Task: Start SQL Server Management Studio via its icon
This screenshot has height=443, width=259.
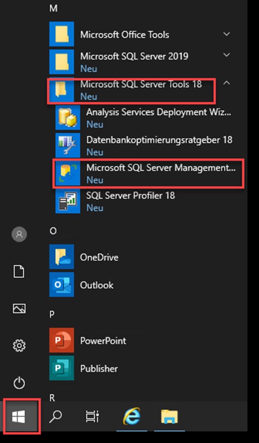Action: [67, 173]
